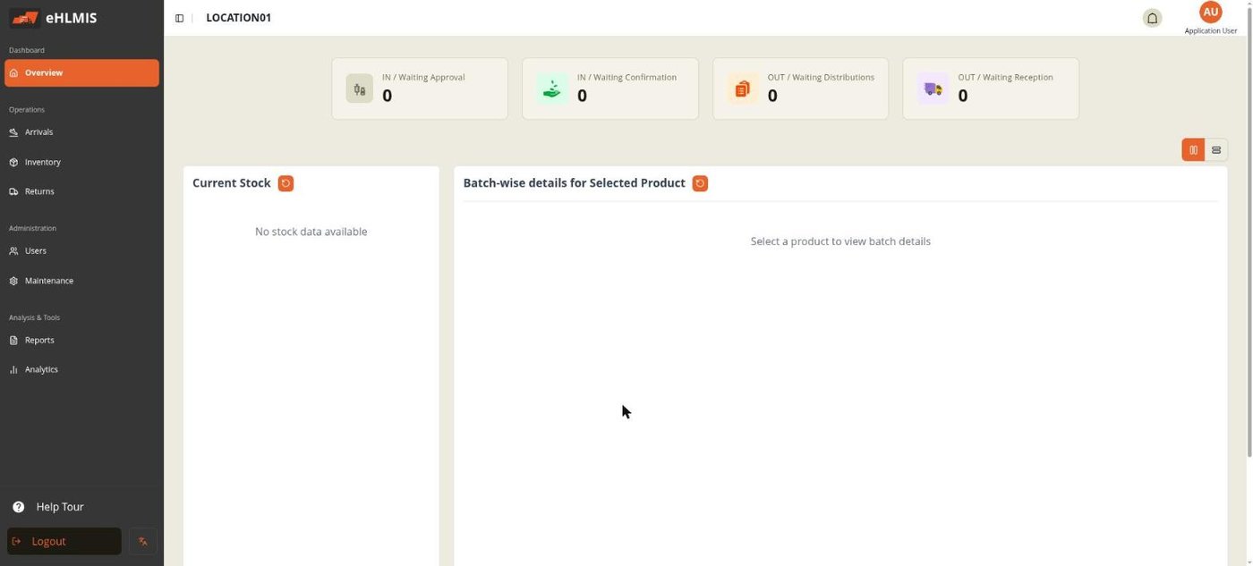
Task: Open the OUT / Waiting Distributions card
Action: click(800, 89)
